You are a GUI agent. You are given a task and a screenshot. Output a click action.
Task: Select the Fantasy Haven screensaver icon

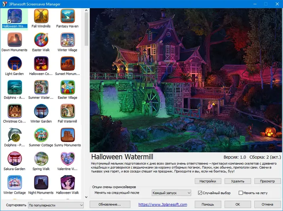coord(68,16)
